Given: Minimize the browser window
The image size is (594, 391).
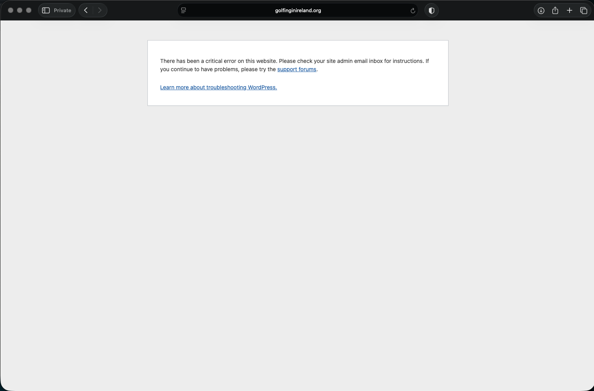Looking at the screenshot, I should coord(20,11).
